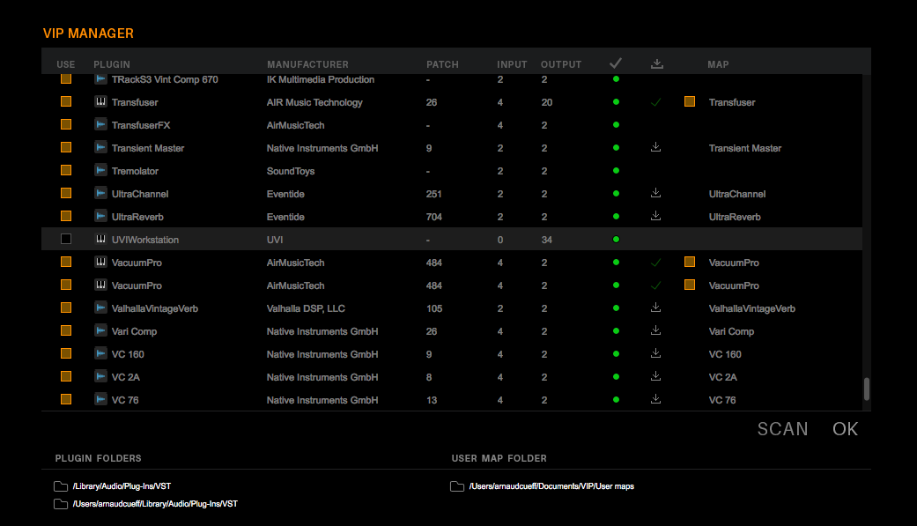Click the Transient Master map name
Image resolution: width=917 pixels, height=526 pixels.
pos(745,148)
